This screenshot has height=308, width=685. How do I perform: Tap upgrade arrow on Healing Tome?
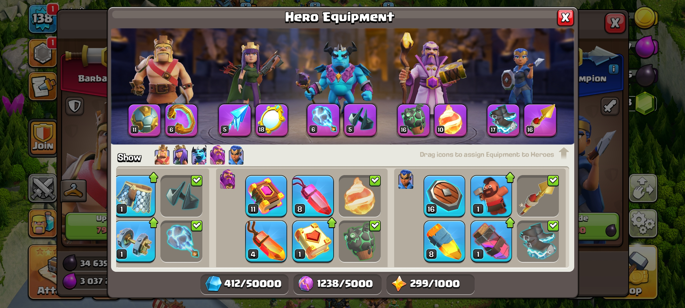point(332,222)
